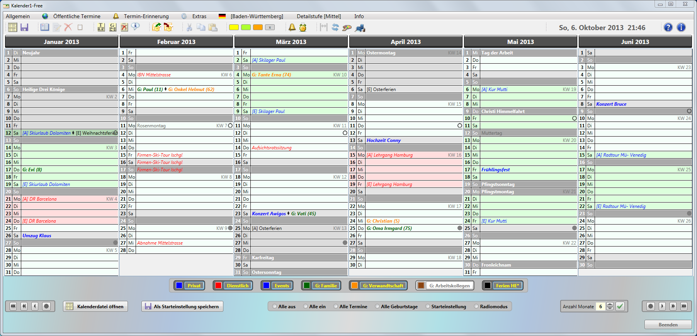Click the printer icon in the toolbar
The height and width of the screenshot is (336, 697).
click(360, 28)
